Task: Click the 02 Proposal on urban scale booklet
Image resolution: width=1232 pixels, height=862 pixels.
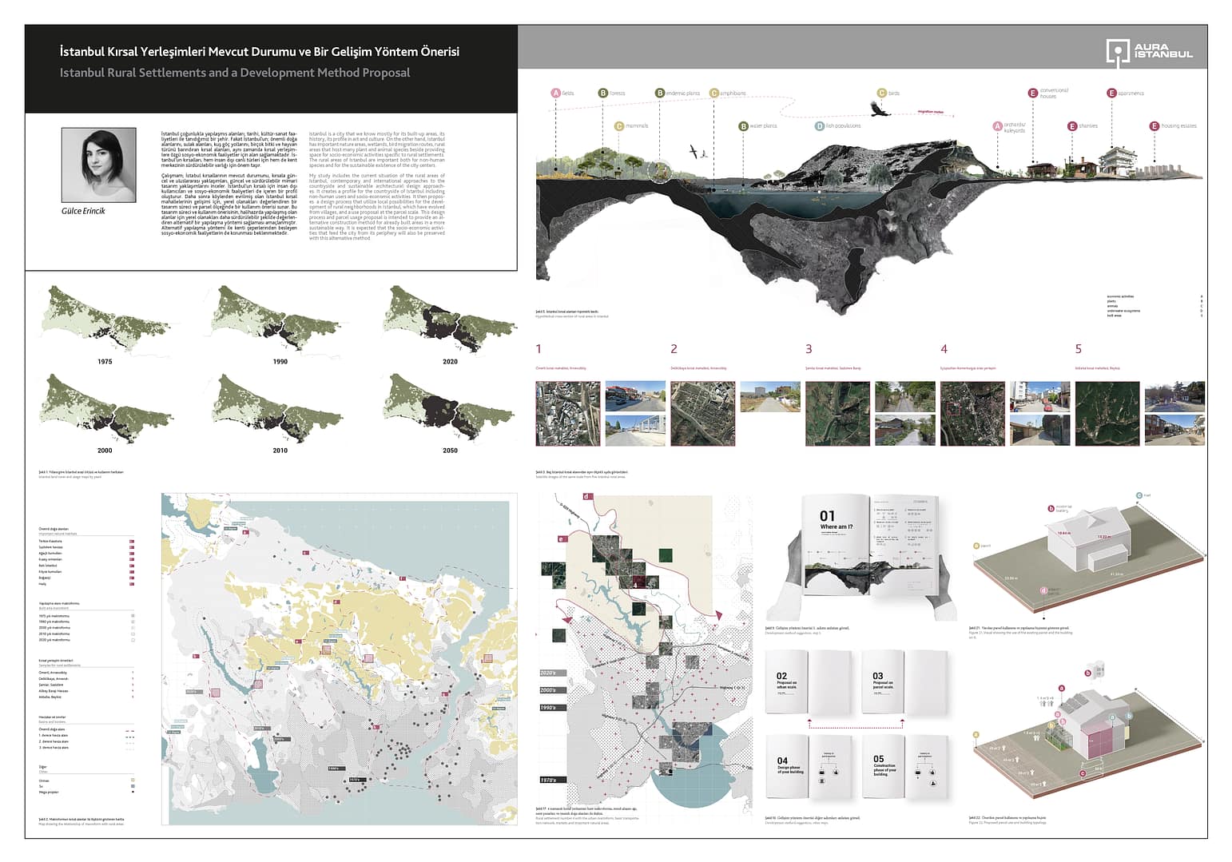Action: click(x=809, y=681)
